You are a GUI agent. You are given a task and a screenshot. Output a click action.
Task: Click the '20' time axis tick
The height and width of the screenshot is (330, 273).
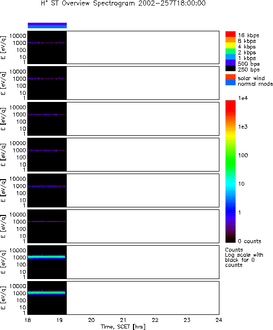pyautogui.click(x=92, y=320)
